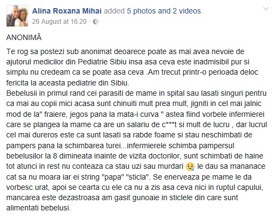Open Alina Roxana Mihai's profile picture
The height and width of the screenshot is (218, 274).
point(17,16)
